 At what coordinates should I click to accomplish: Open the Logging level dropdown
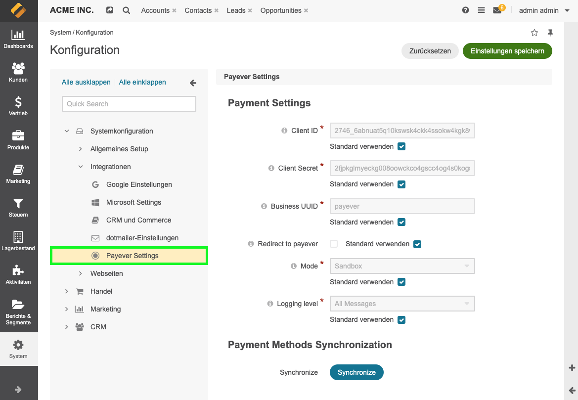pyautogui.click(x=402, y=304)
